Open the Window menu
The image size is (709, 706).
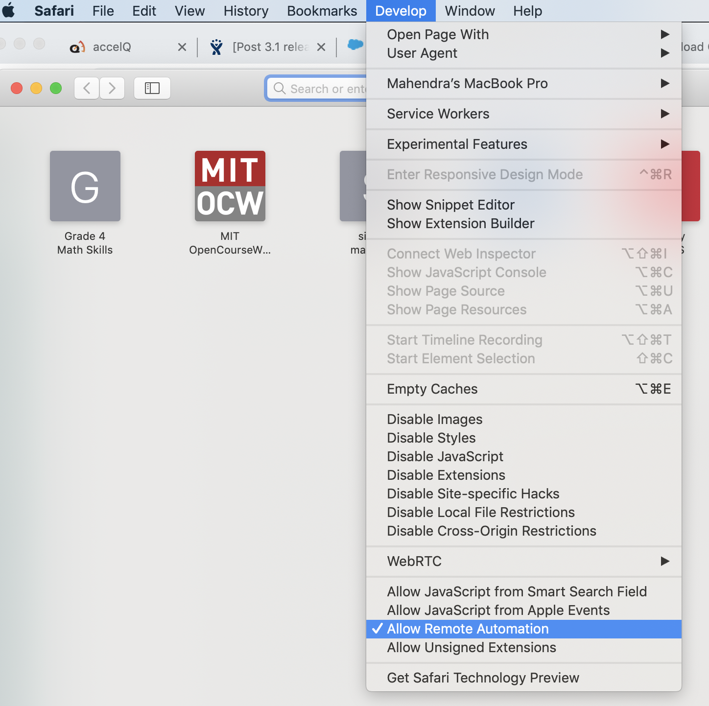click(x=470, y=11)
